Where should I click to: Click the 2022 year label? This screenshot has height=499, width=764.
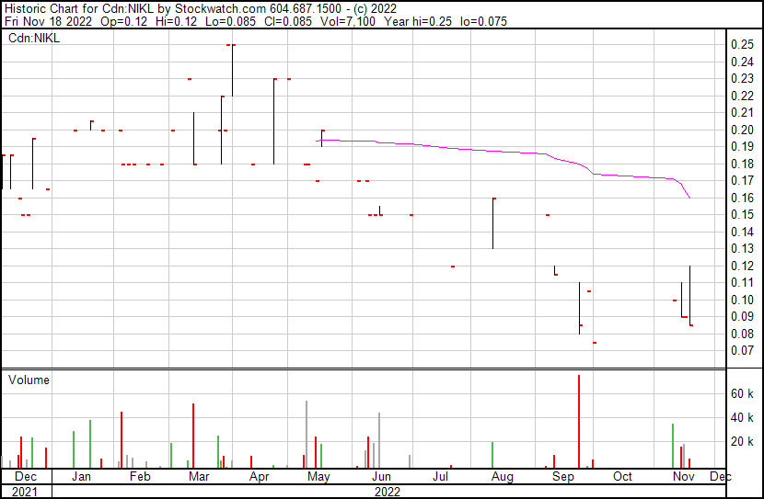(387, 492)
